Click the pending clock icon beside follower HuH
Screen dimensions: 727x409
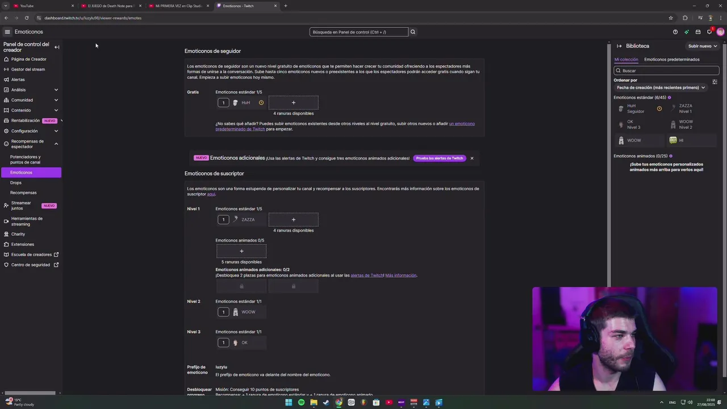pyautogui.click(x=261, y=103)
